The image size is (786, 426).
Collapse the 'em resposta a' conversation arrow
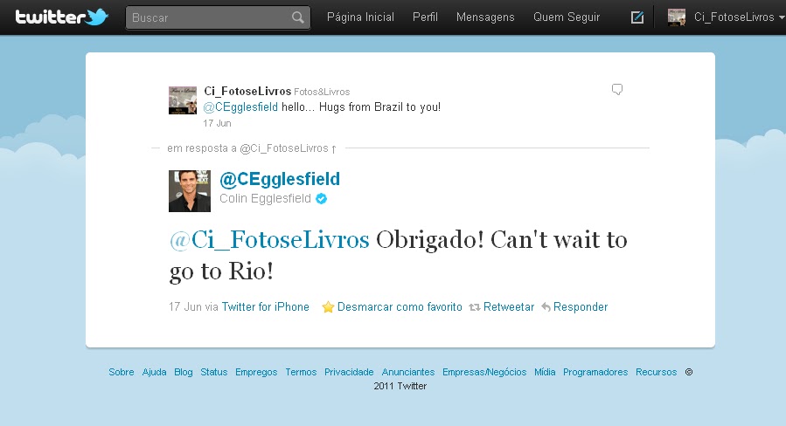334,148
